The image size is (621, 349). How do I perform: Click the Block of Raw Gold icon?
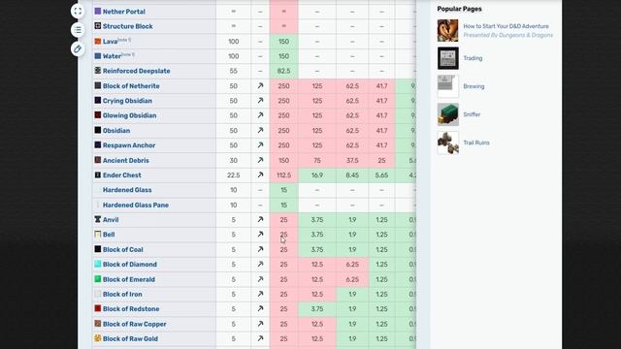pos(98,338)
